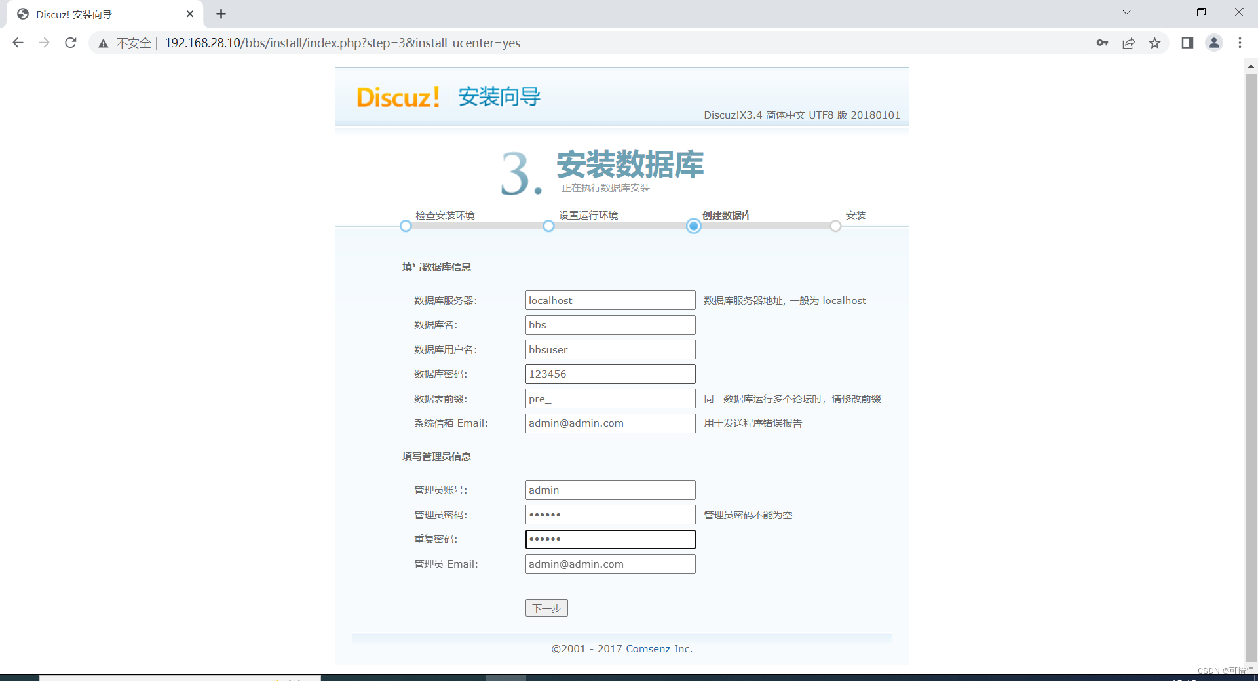The height and width of the screenshot is (681, 1258).
Task: Click the 数据库服务器地址 hint text
Action: click(785, 301)
